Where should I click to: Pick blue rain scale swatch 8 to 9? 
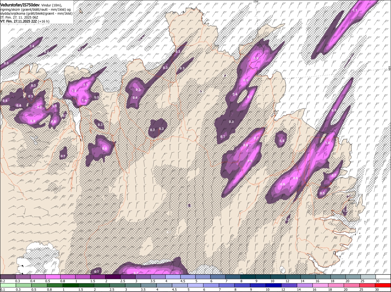pyautogui.click(x=243, y=285)
